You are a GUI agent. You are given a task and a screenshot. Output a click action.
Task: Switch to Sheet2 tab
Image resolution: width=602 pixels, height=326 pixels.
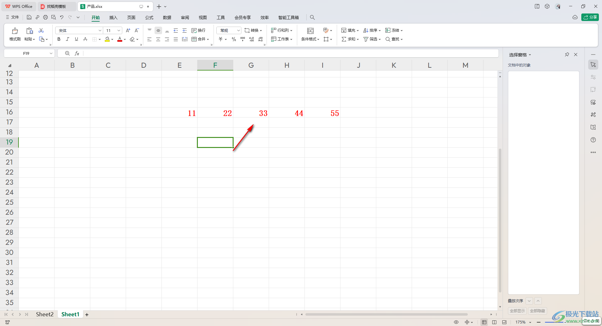pos(45,314)
